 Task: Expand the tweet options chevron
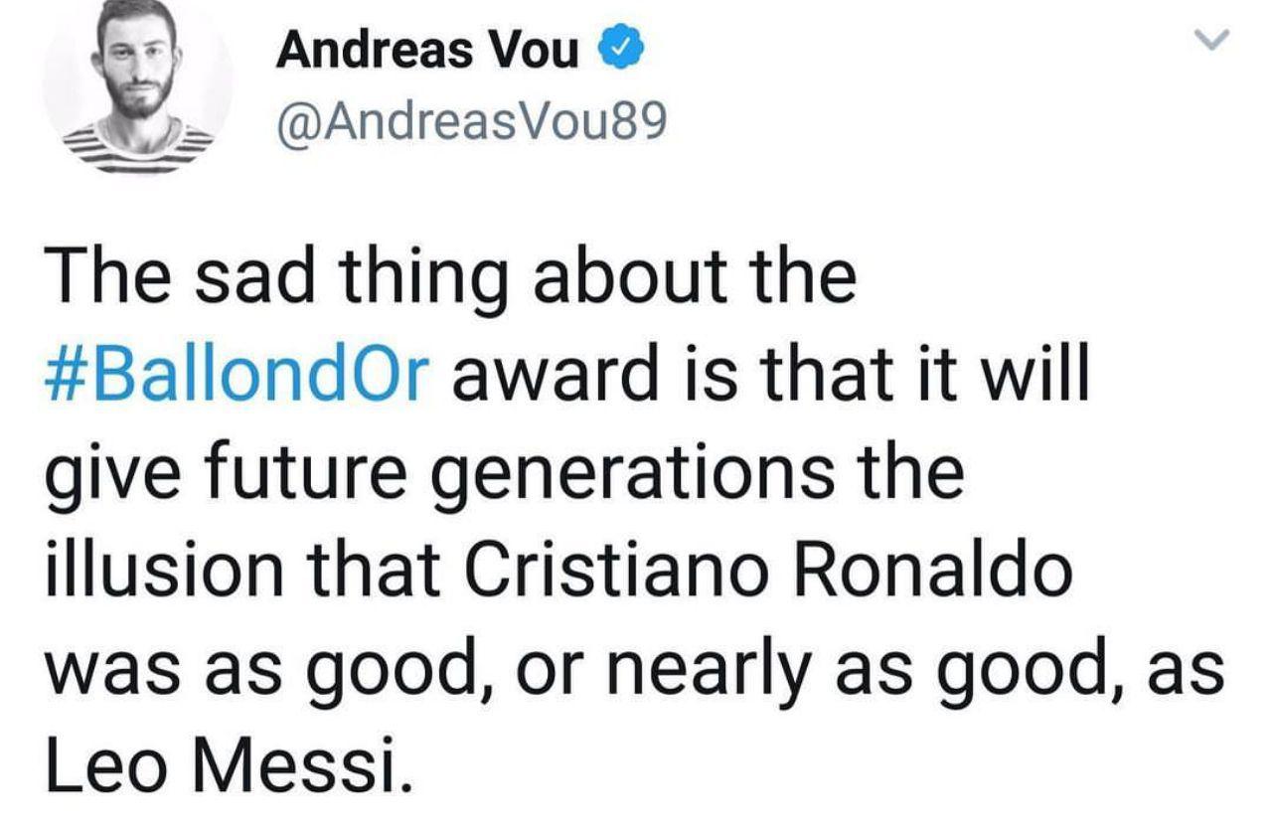[1212, 40]
